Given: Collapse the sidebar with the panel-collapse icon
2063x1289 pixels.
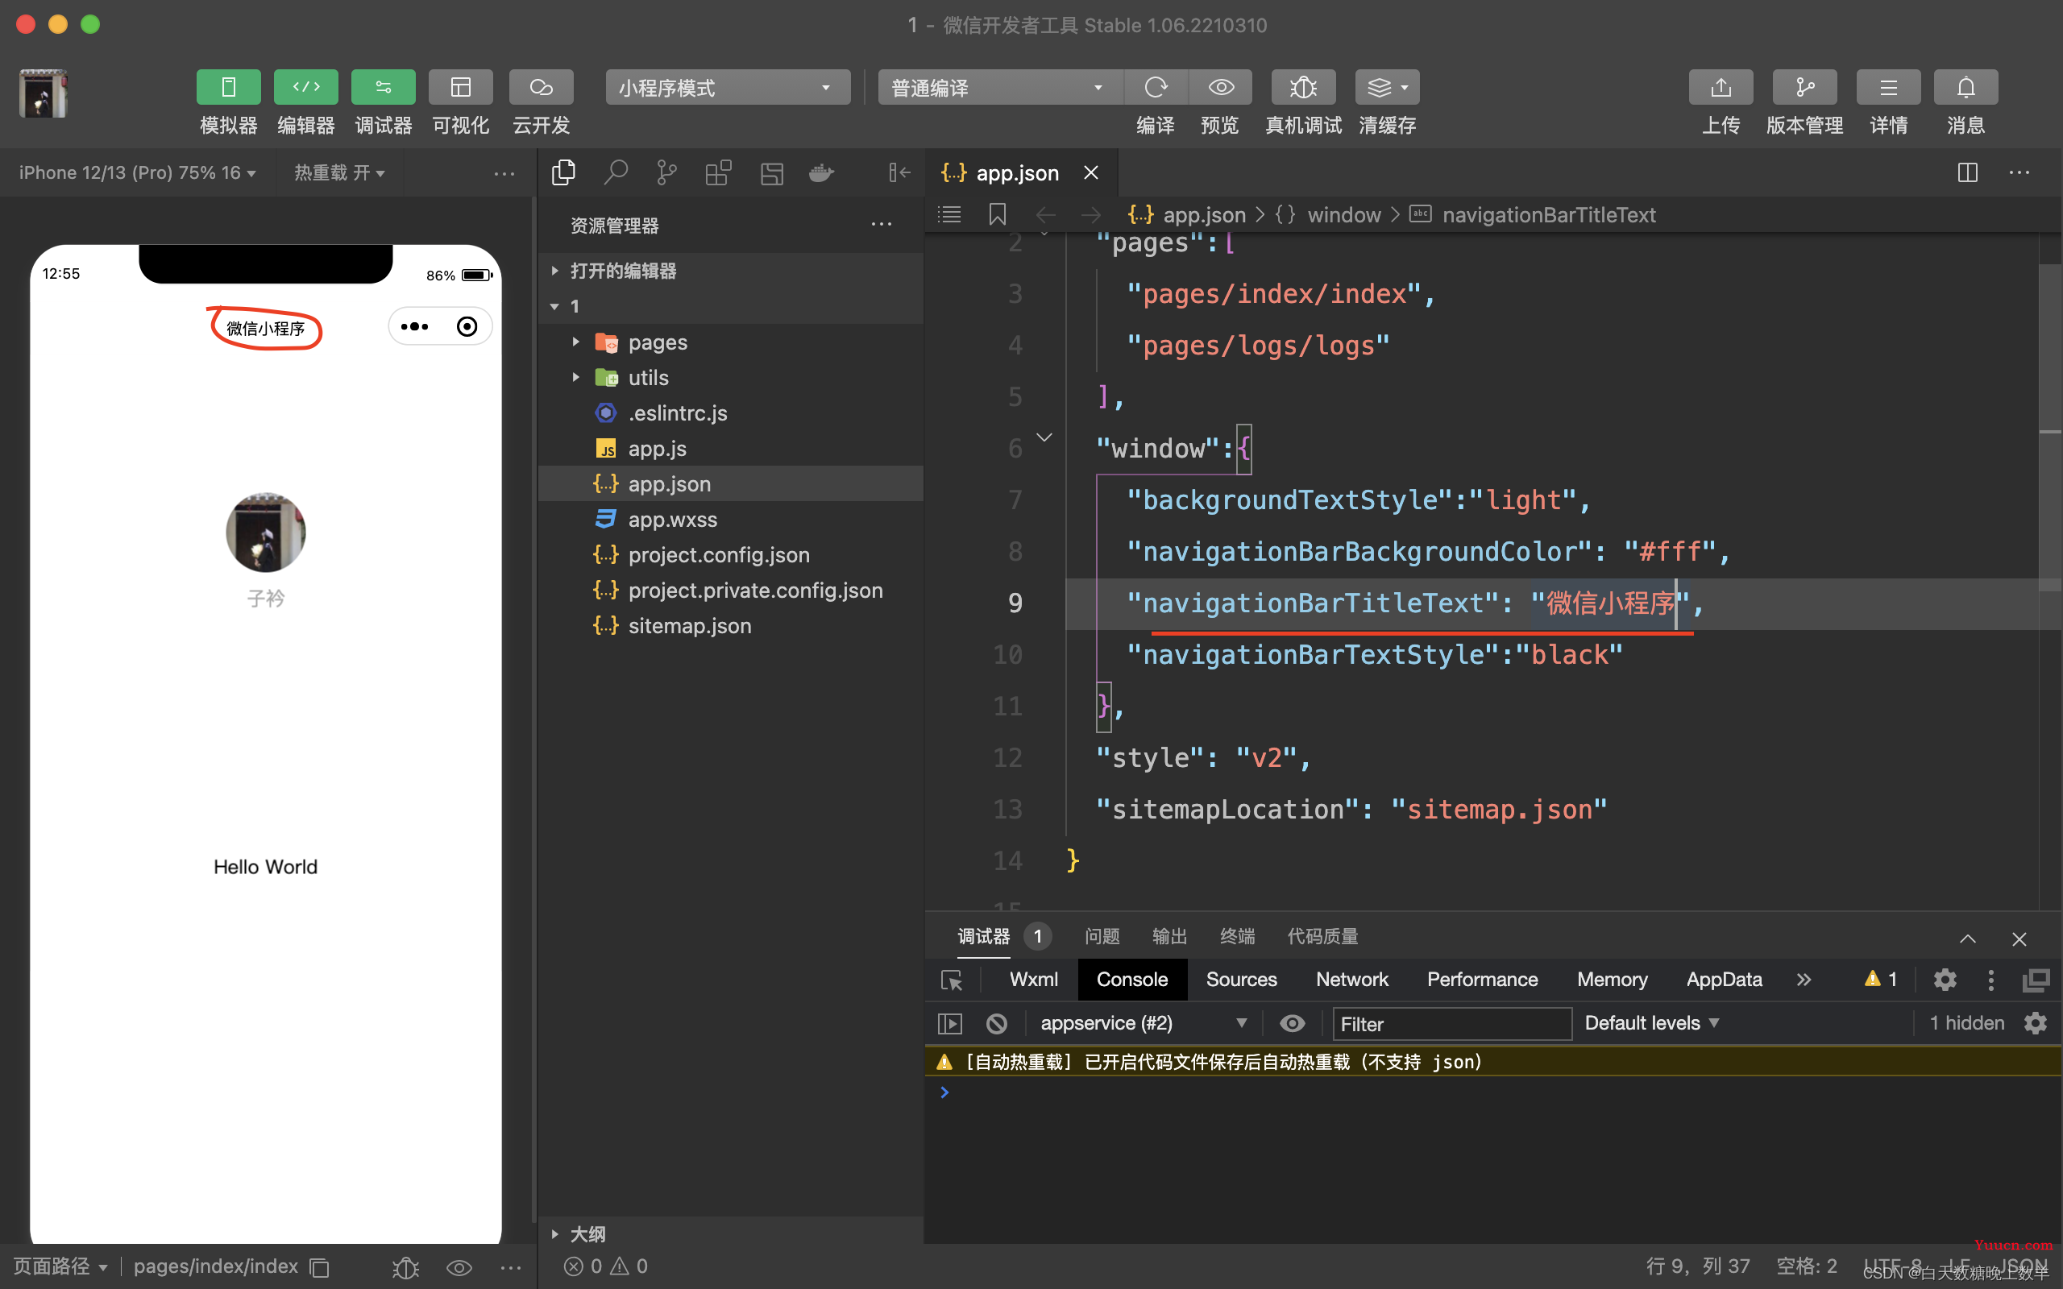Looking at the screenshot, I should coord(899,173).
